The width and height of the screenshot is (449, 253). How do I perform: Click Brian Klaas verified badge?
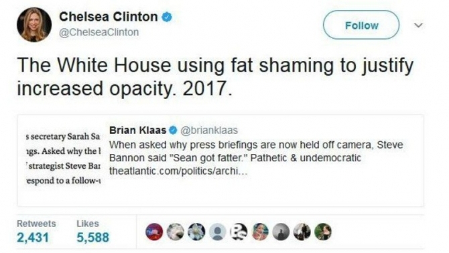[x=173, y=131]
